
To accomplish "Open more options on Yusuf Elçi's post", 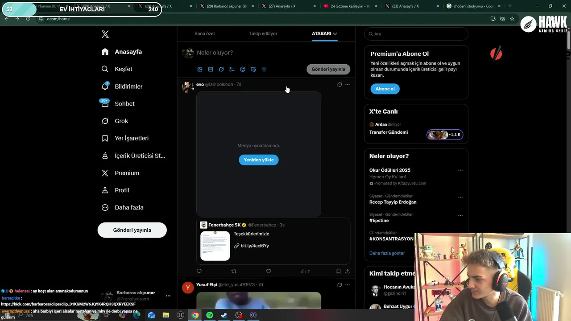I will click(348, 285).
